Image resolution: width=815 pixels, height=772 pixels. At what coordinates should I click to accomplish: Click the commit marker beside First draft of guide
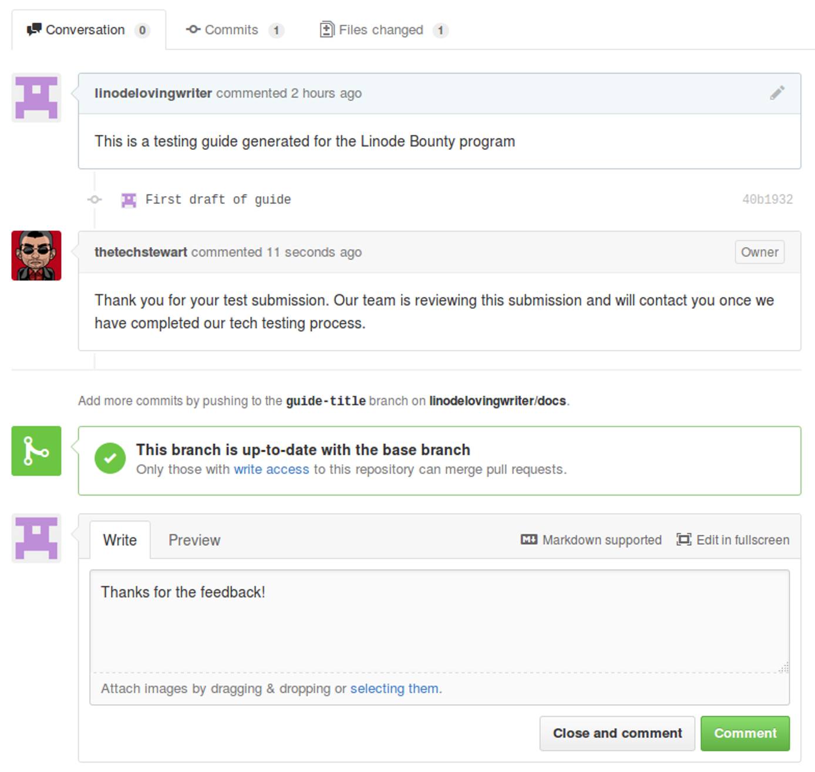[94, 199]
